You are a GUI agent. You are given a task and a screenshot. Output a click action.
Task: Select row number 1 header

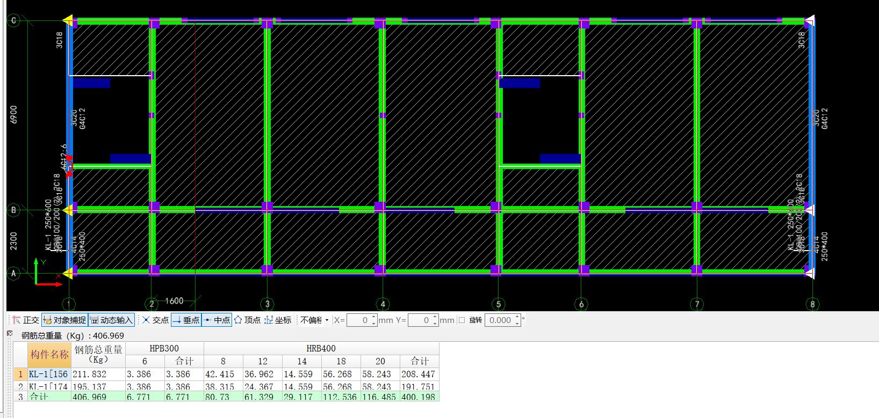click(21, 374)
